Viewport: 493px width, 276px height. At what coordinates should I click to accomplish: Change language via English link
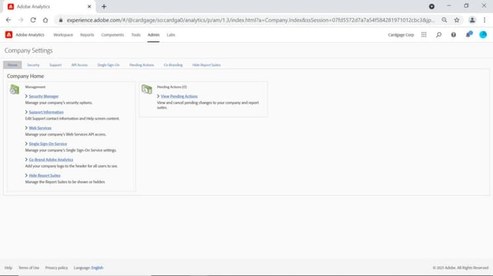(97, 267)
